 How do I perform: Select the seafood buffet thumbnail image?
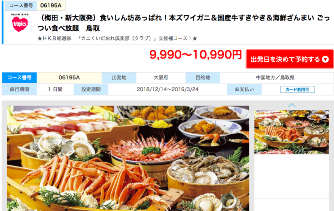(x=291, y=132)
